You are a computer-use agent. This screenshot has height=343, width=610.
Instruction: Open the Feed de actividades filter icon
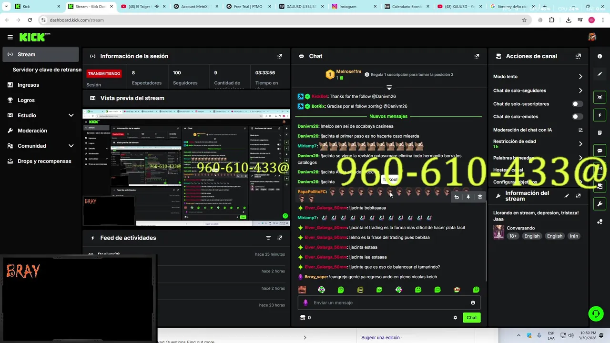coord(268,238)
